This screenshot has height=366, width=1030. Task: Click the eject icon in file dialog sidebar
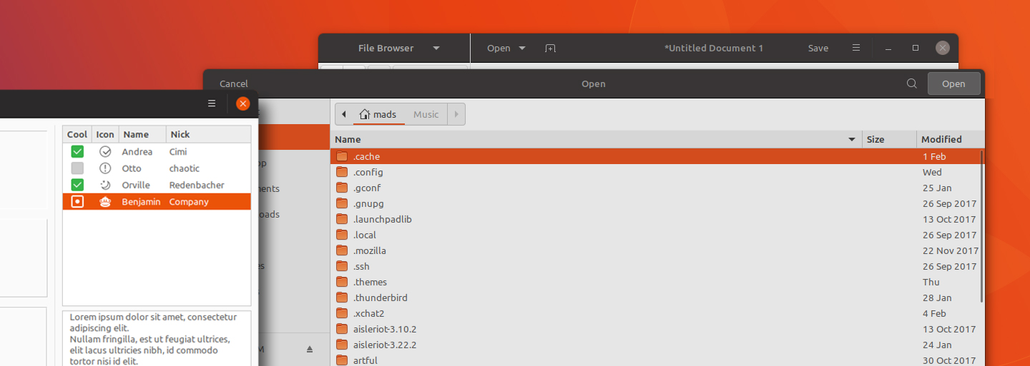click(310, 349)
